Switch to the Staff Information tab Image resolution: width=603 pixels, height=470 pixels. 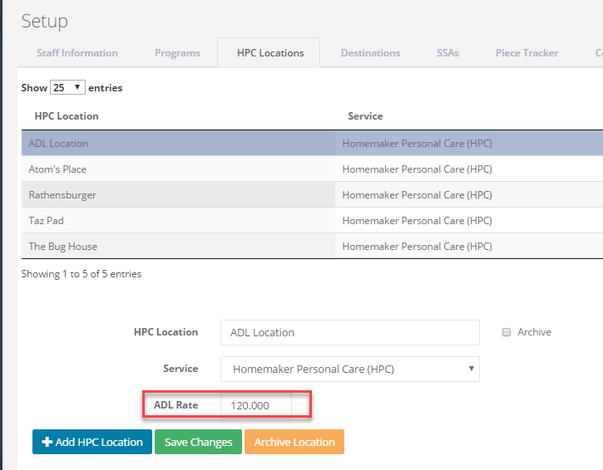point(77,53)
